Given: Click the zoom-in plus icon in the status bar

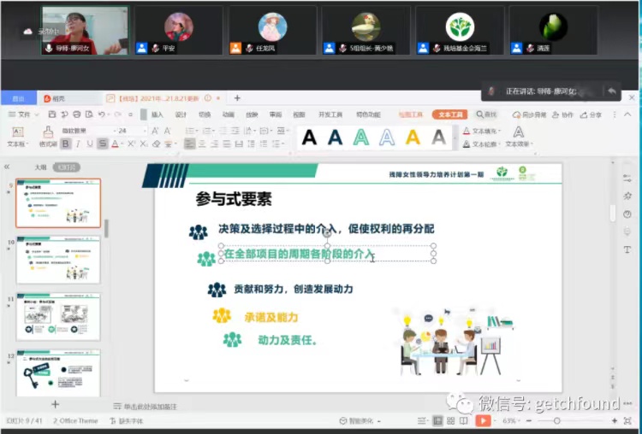Looking at the screenshot, I should [x=615, y=420].
